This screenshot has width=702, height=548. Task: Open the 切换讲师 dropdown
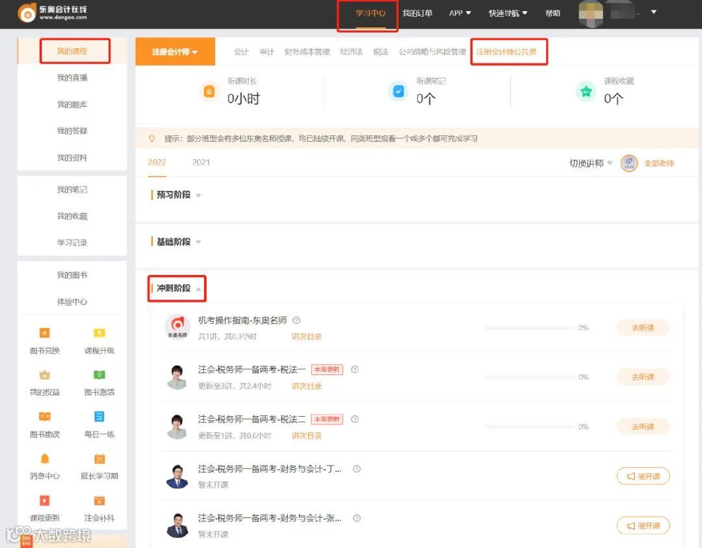[x=590, y=163]
